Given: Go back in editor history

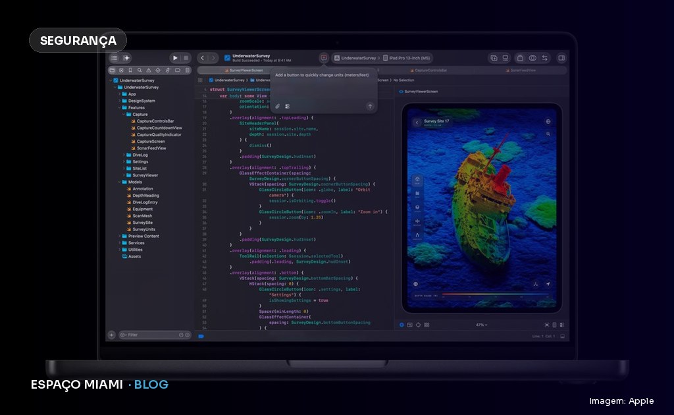Looking at the screenshot, I should tap(202, 58).
